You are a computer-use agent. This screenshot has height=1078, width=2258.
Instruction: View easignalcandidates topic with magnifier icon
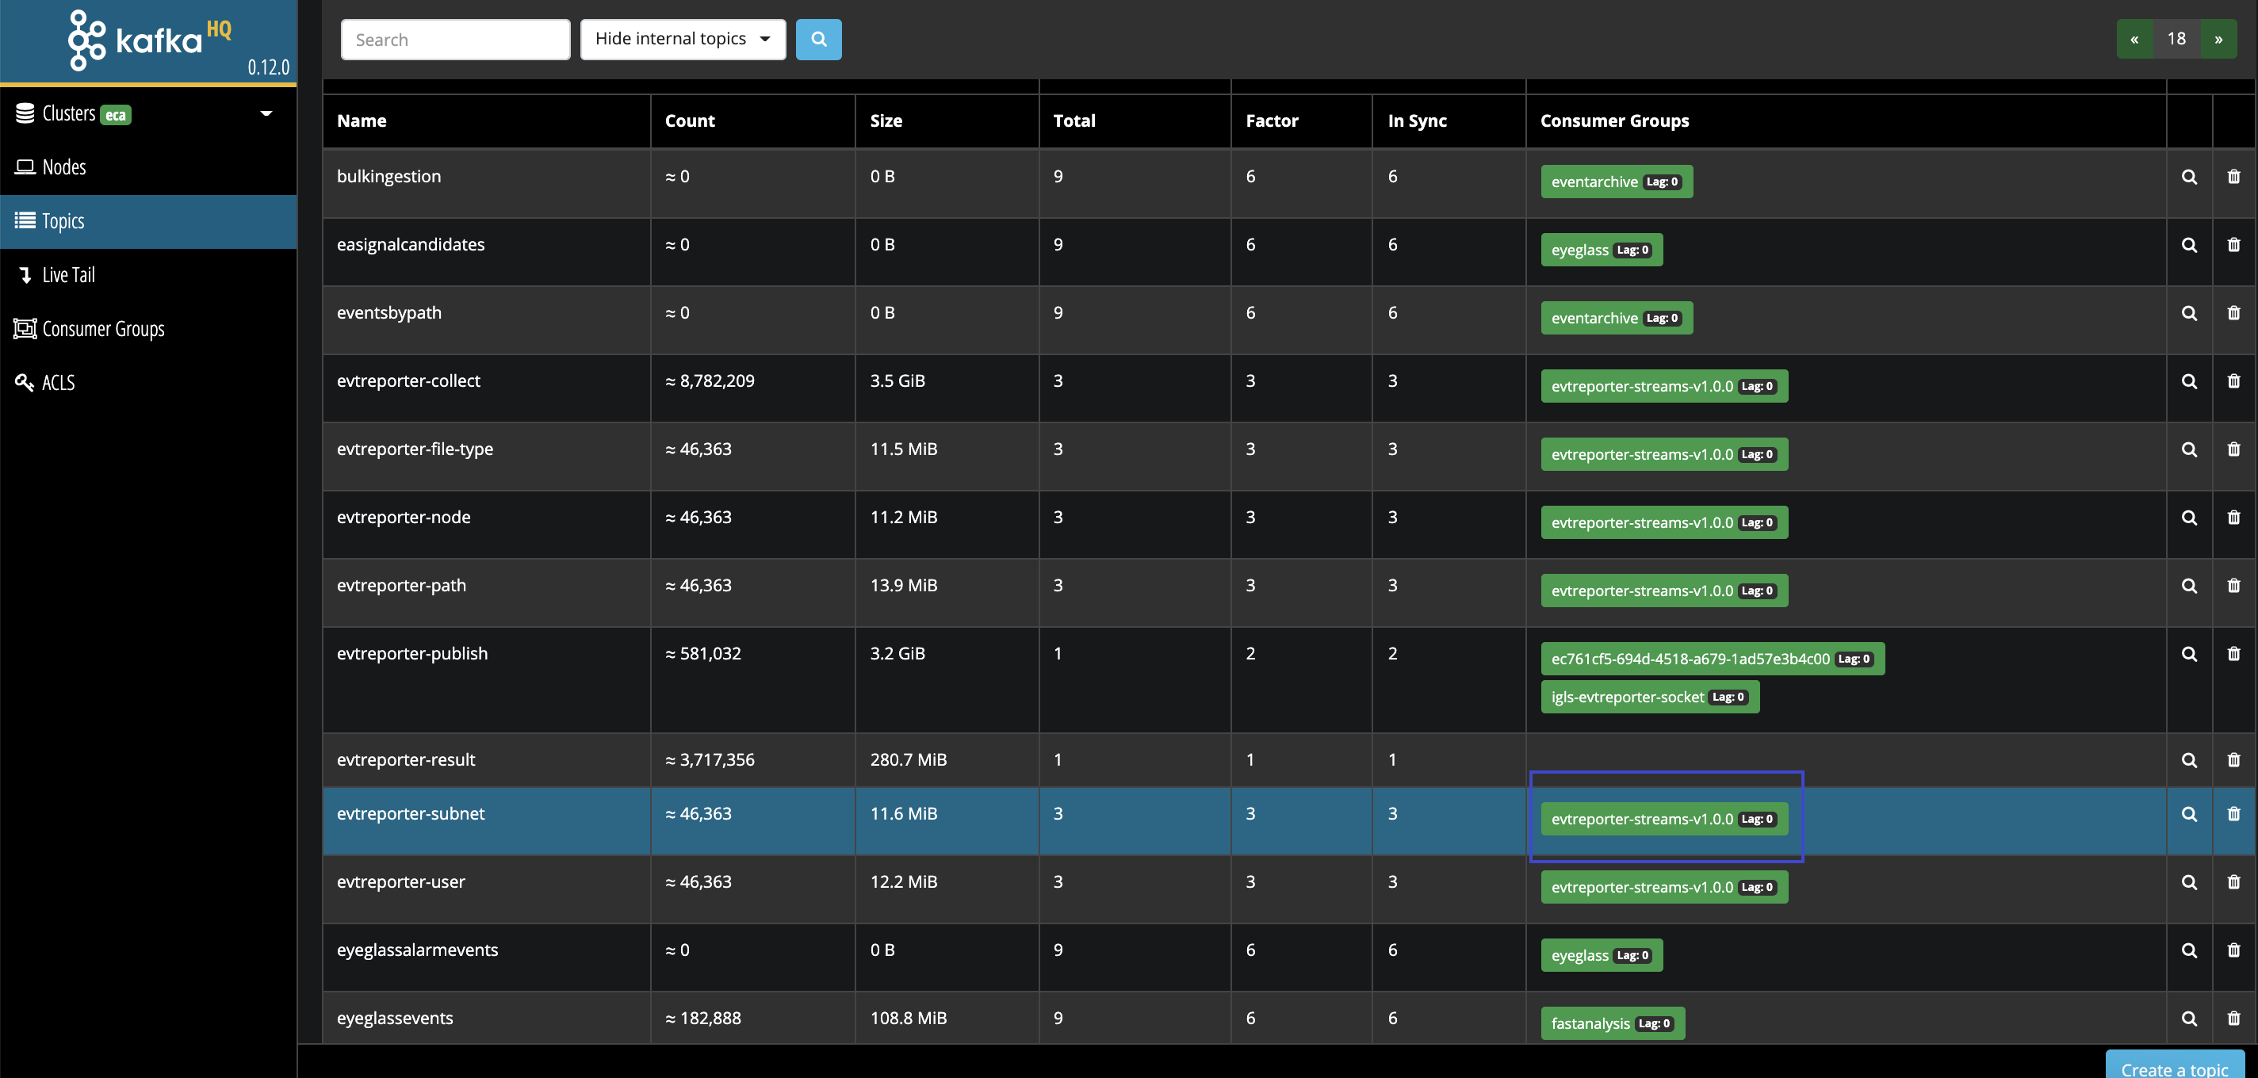[x=2189, y=246]
